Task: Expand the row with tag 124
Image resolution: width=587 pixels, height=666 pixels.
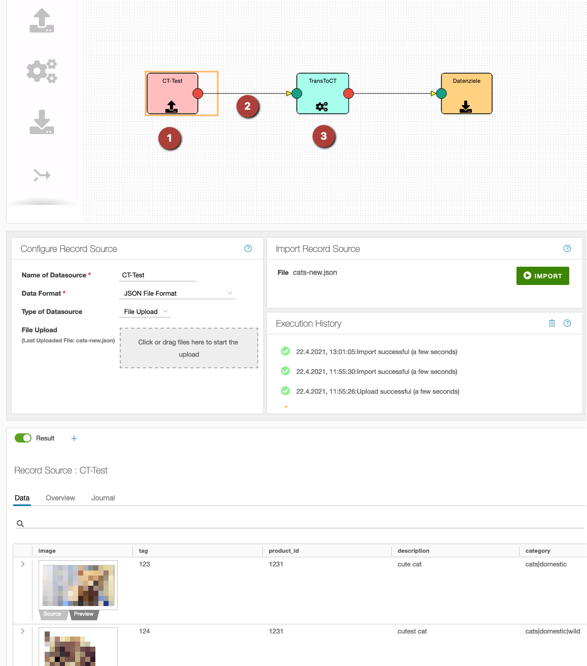Action: pos(23,631)
